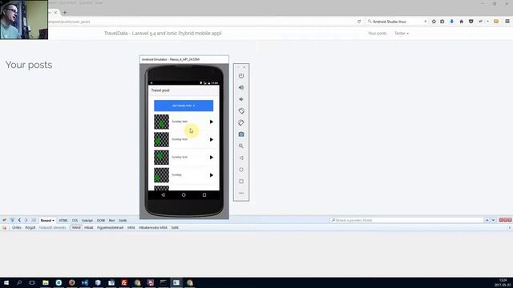This screenshot has height=288, width=513.
Task: Lower emulator volume with volume-down icon
Action: 241,99
